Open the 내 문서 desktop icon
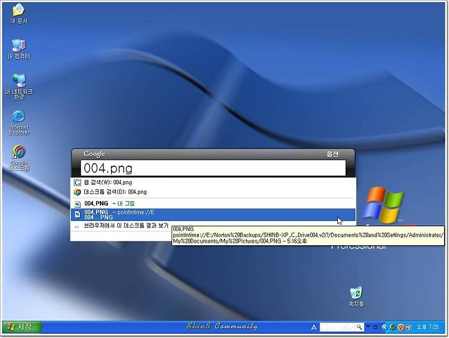This screenshot has width=449, height=338. 19,14
